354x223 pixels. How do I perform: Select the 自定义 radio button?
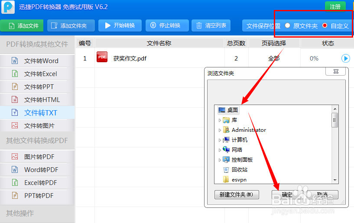[325, 25]
